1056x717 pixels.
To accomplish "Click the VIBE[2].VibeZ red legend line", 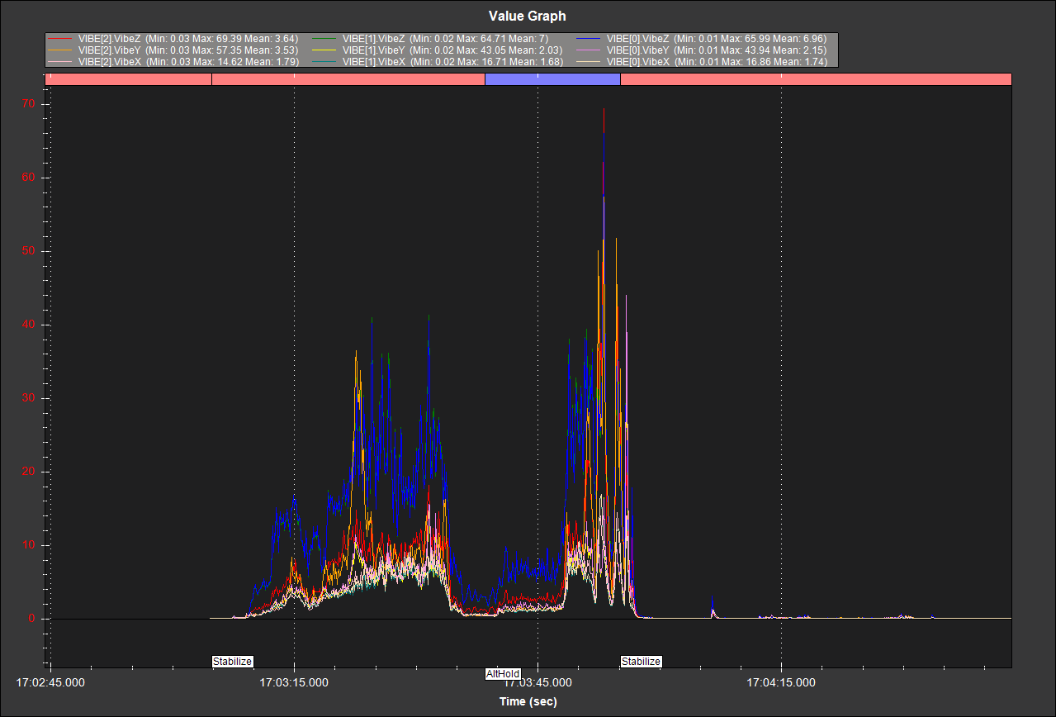I will [60, 39].
